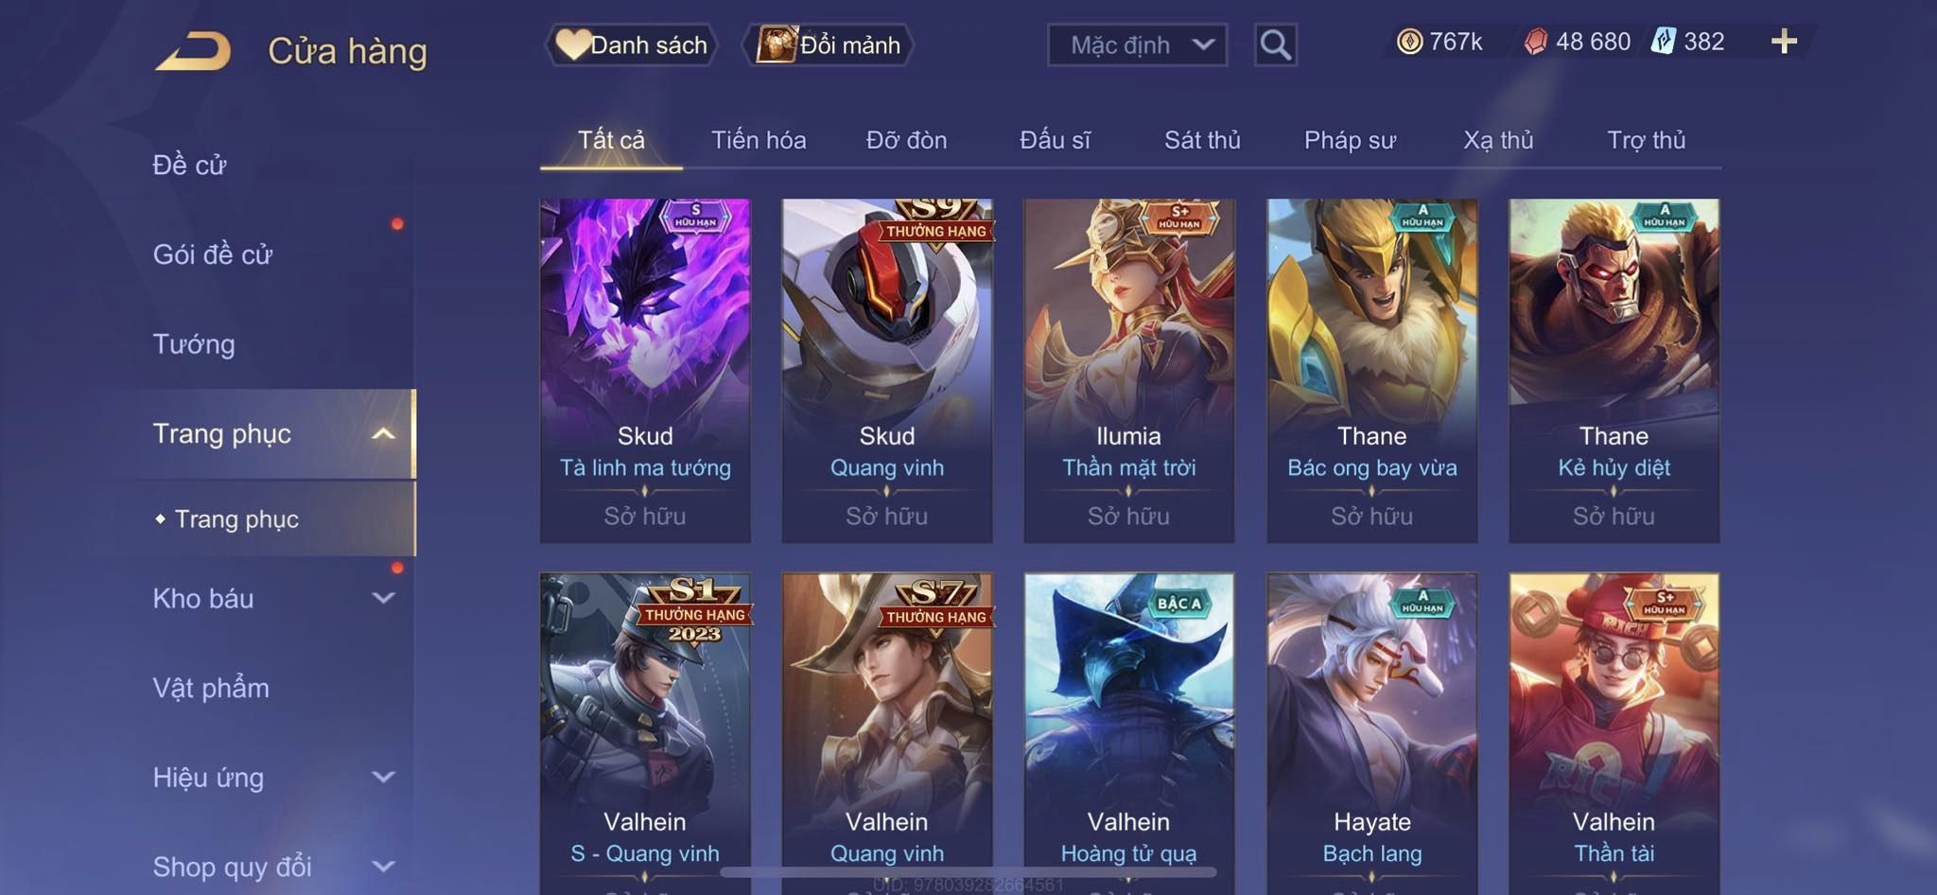
Task: Open Gói đề cử in sidebar
Action: pyautogui.click(x=213, y=254)
